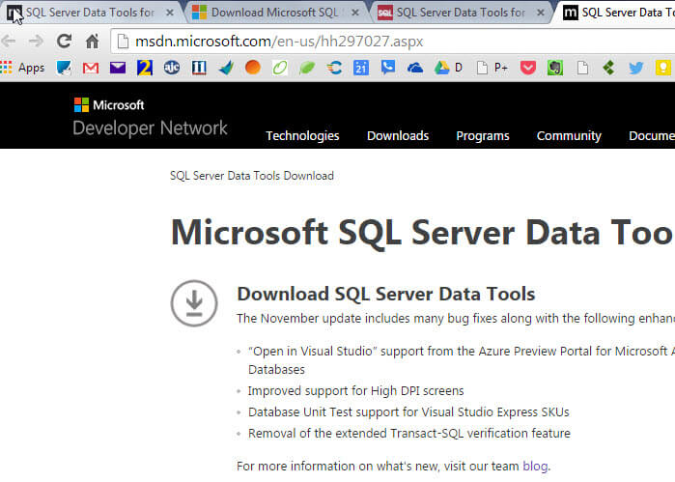The height and width of the screenshot is (482, 675).
Task: Switch to the first SQL Server Data Tools tab
Action: 90,13
